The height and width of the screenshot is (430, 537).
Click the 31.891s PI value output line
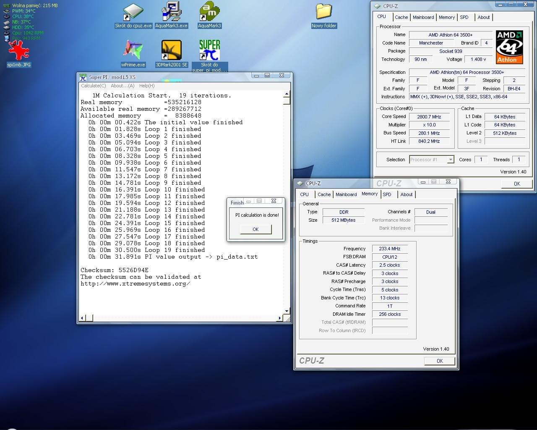click(x=173, y=257)
